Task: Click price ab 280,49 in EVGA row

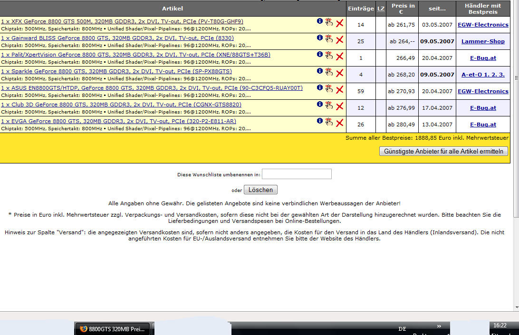Action: (x=401, y=124)
